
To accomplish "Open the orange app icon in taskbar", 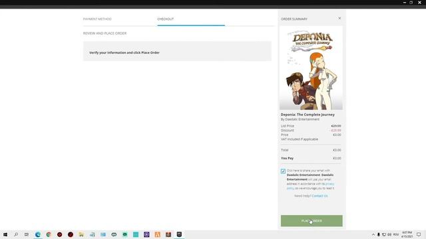I will click(x=158, y=234).
